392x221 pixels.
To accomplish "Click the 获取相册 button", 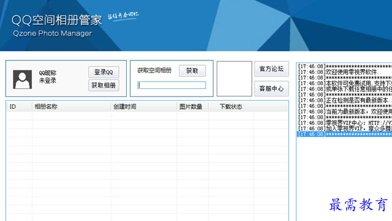I will 103,85.
